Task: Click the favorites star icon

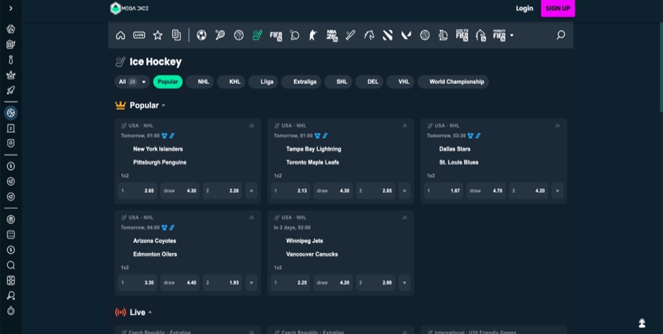Action: 158,35
